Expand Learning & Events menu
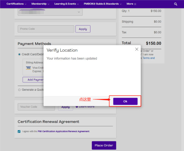Viewport: 184px width, 151px height. [x=66, y=4]
